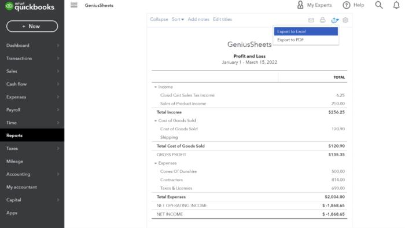Print the Profit and Loss report
The image size is (405, 228).
(x=323, y=20)
